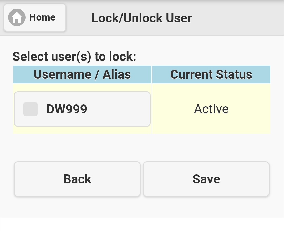Click the house icon in the header

[x=17, y=17]
